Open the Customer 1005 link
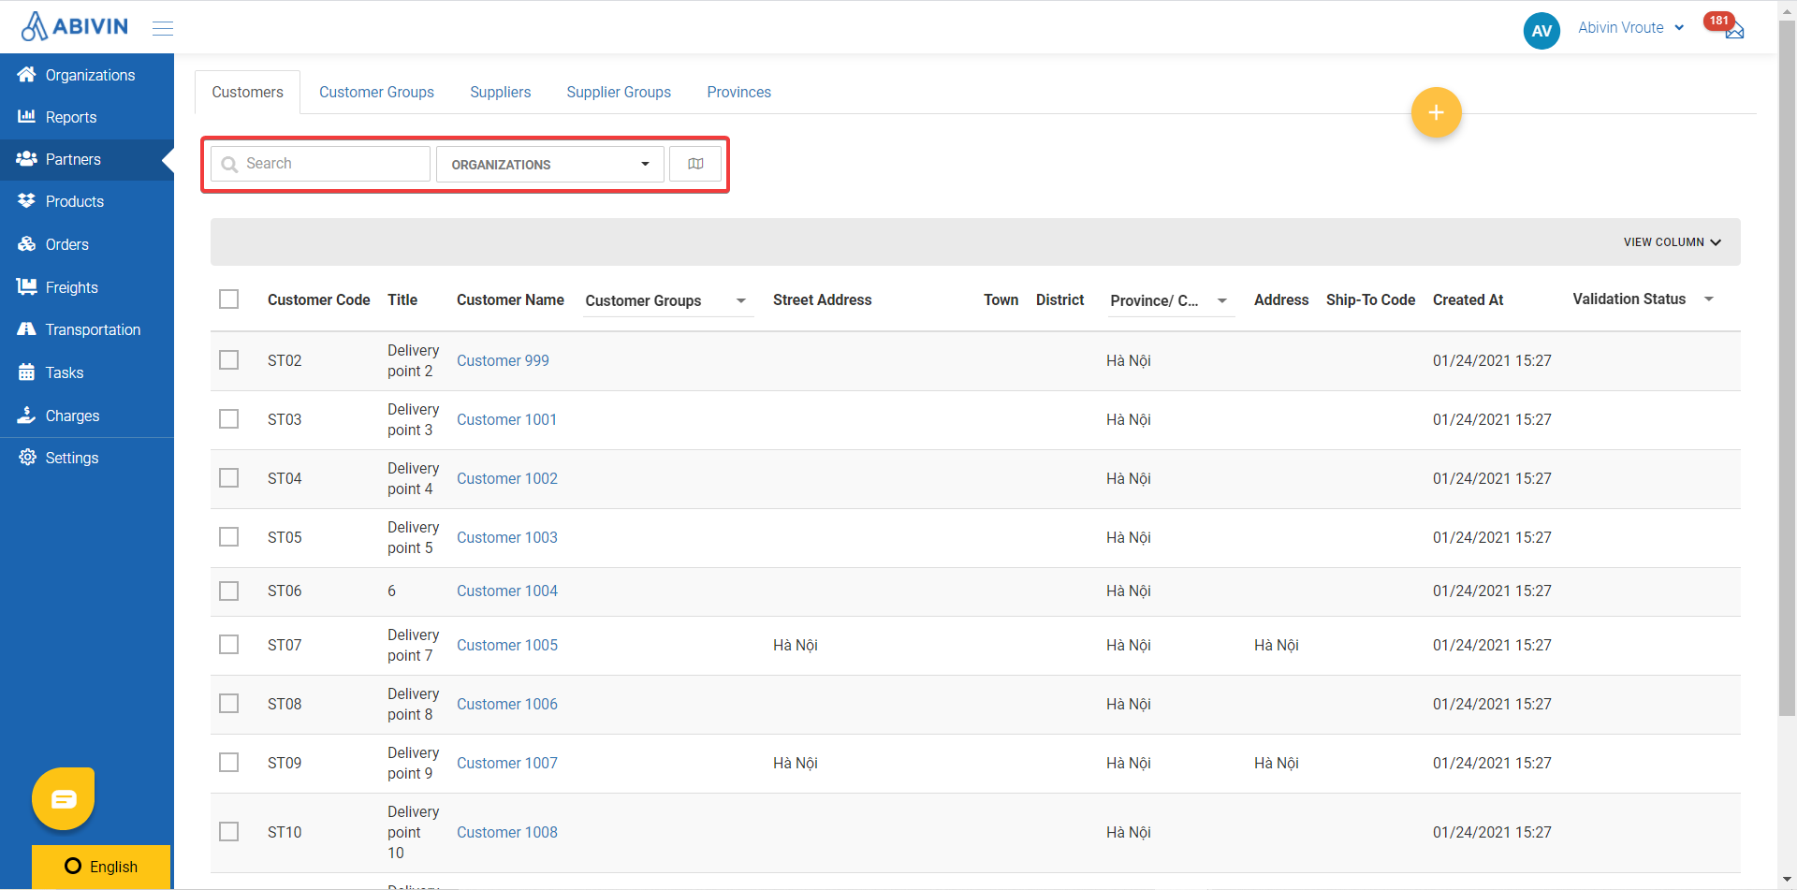 (x=506, y=645)
